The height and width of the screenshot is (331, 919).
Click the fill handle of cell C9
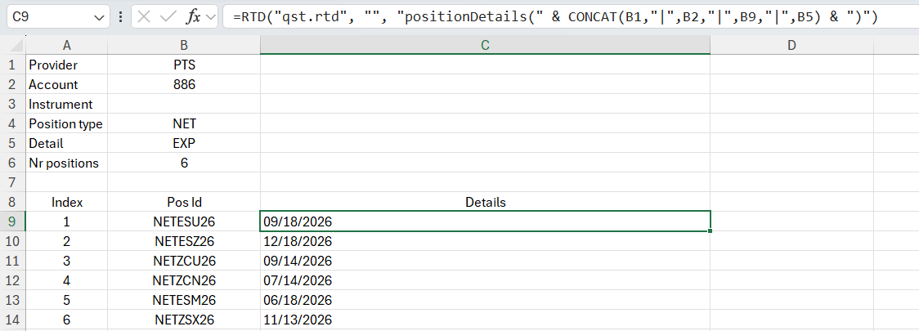coord(711,231)
